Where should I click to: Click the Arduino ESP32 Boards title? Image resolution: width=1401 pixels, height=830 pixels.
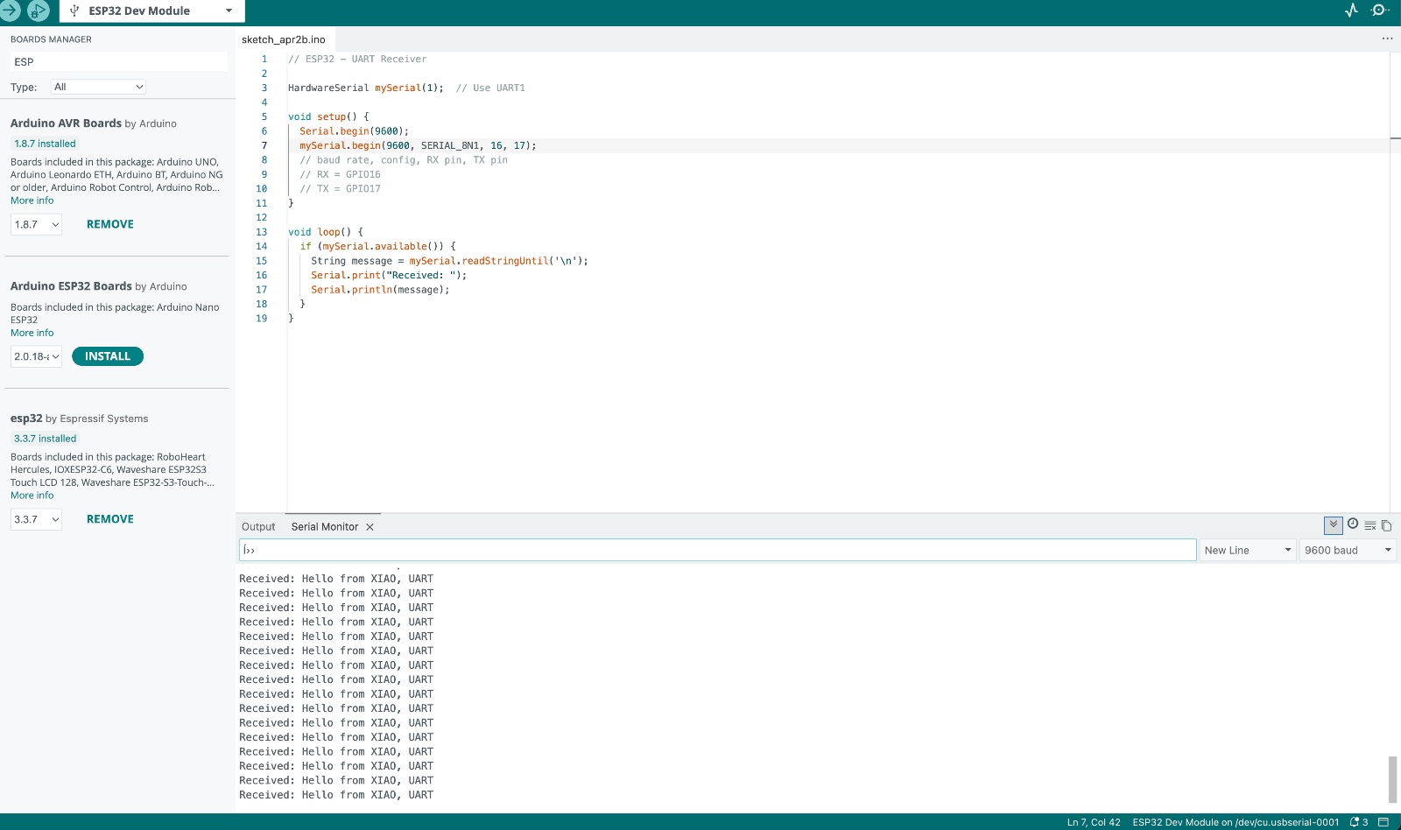[x=71, y=286]
